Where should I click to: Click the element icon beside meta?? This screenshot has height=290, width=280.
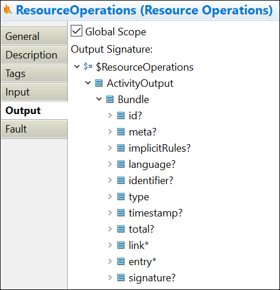click(121, 132)
